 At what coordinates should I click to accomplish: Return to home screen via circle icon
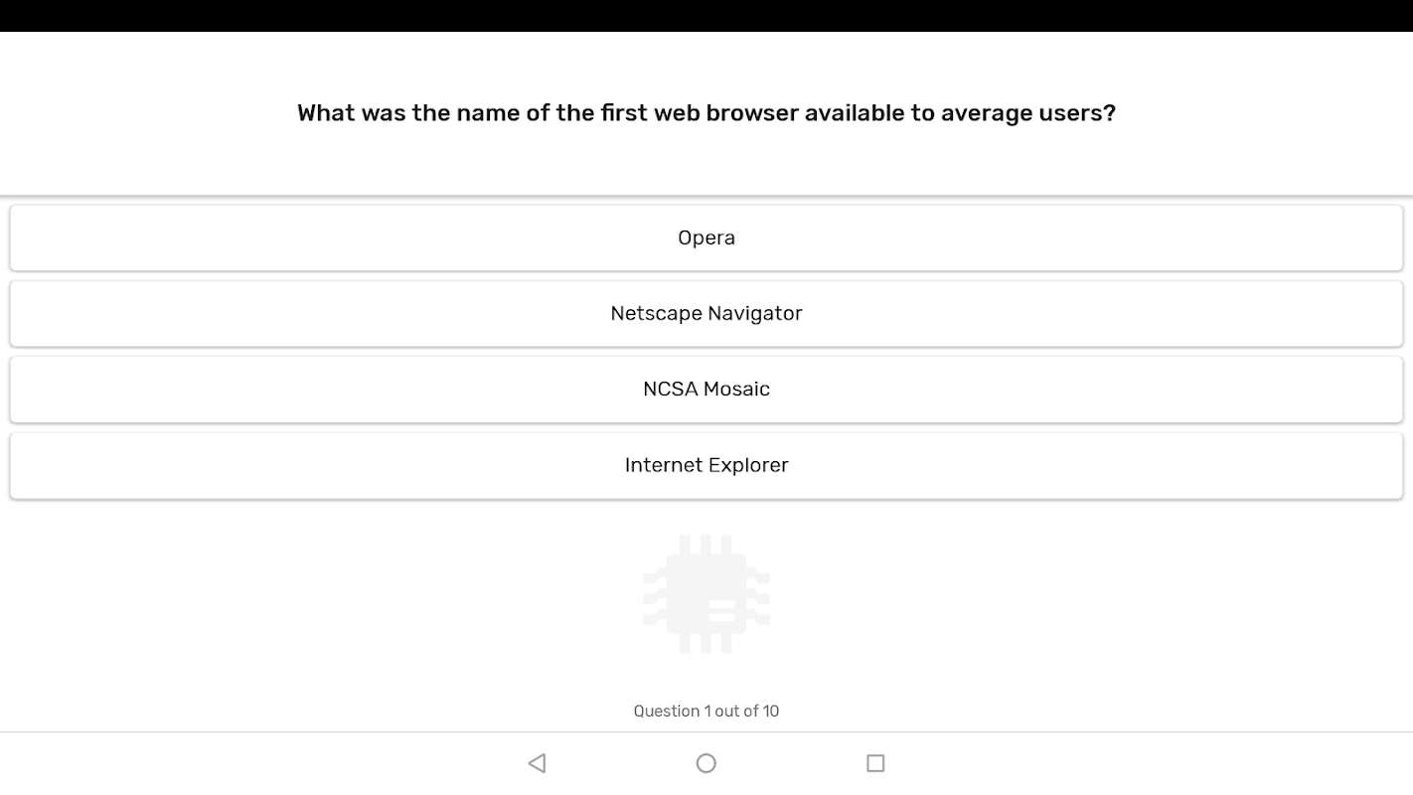tap(706, 763)
